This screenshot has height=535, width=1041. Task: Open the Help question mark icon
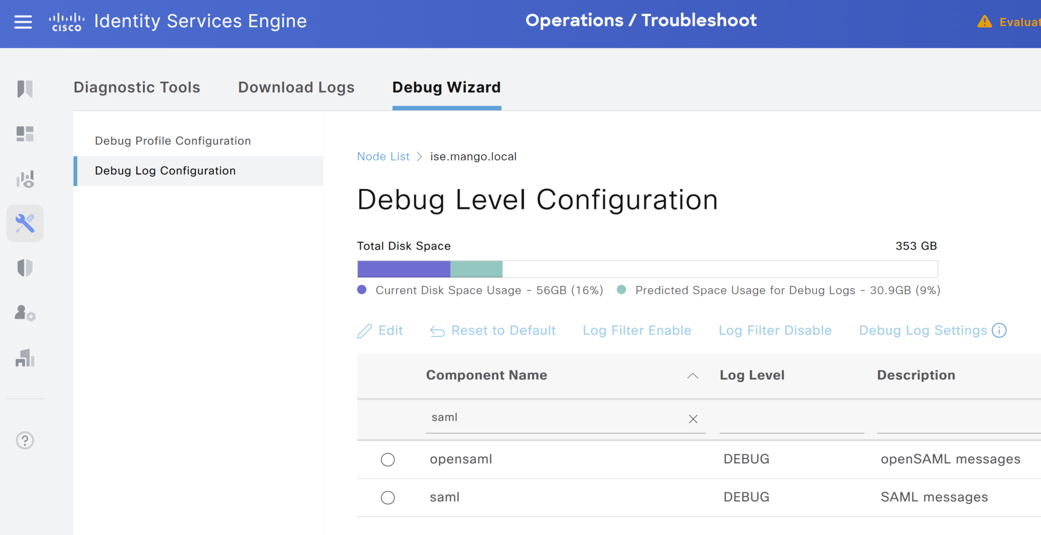point(25,440)
